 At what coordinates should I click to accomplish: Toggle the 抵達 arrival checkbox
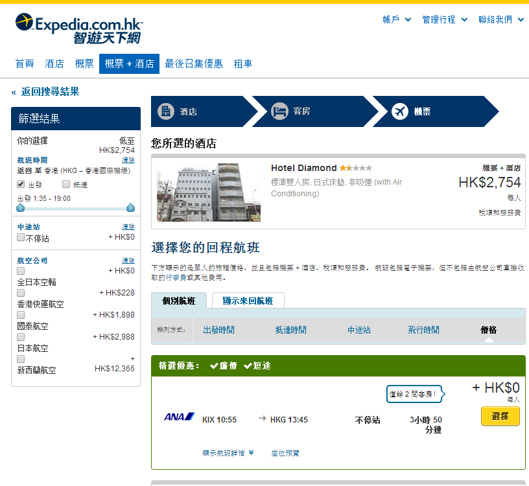(x=66, y=184)
